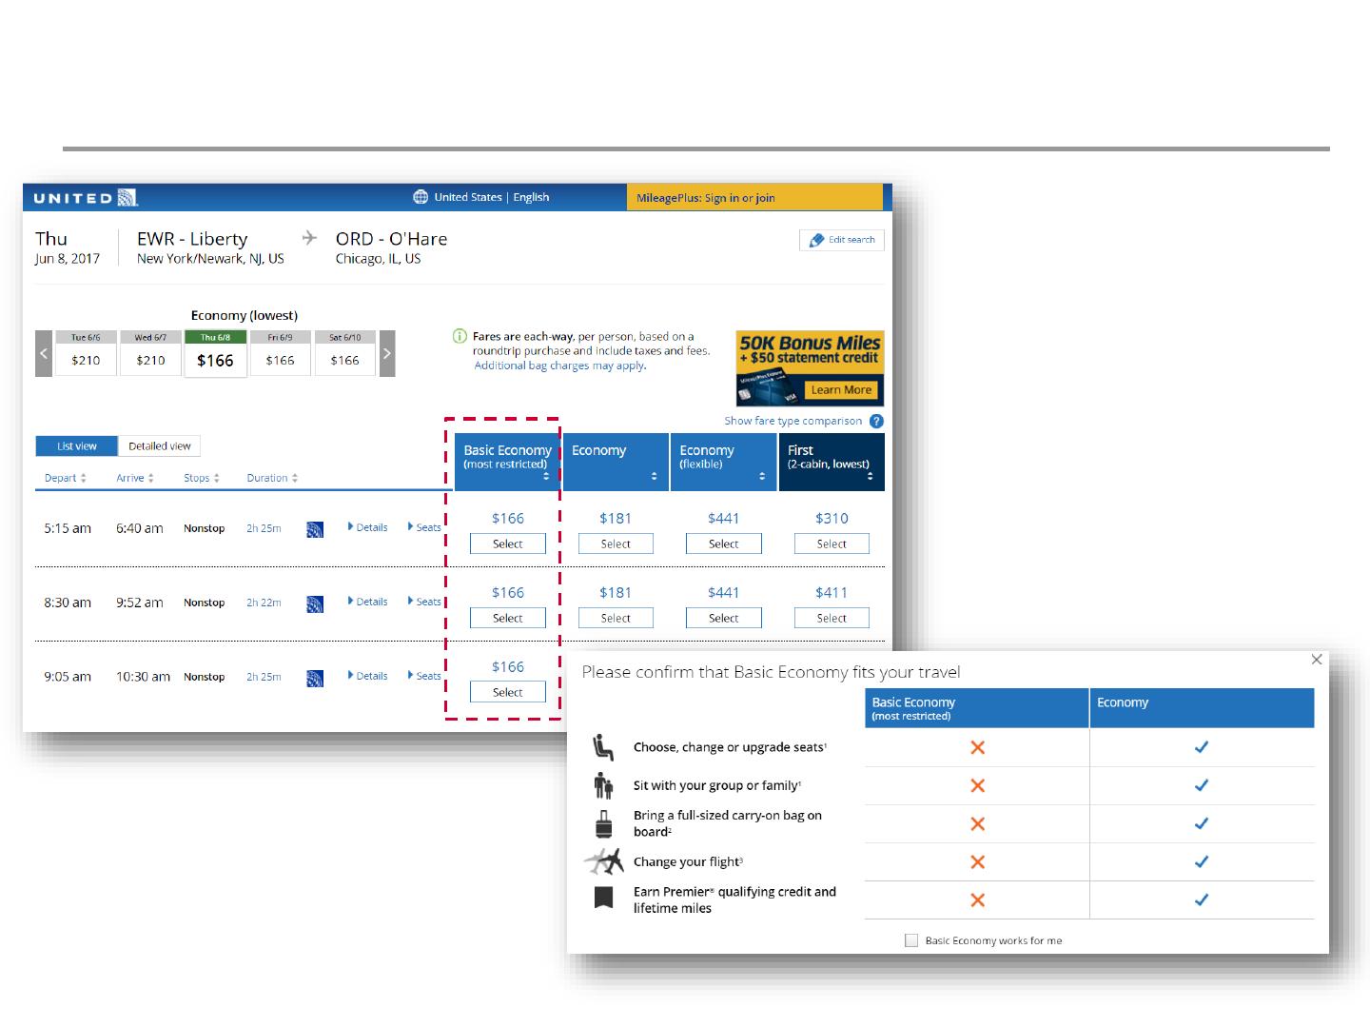Close the Basic Economy confirmation popup
This screenshot has width=1370, height=1028.
1317,659
